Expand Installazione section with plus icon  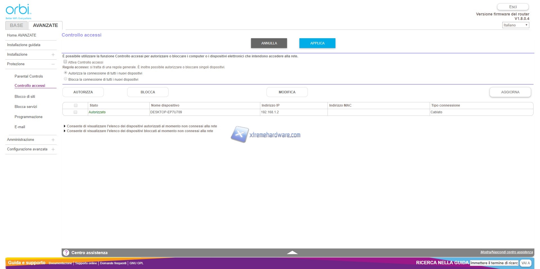click(53, 55)
